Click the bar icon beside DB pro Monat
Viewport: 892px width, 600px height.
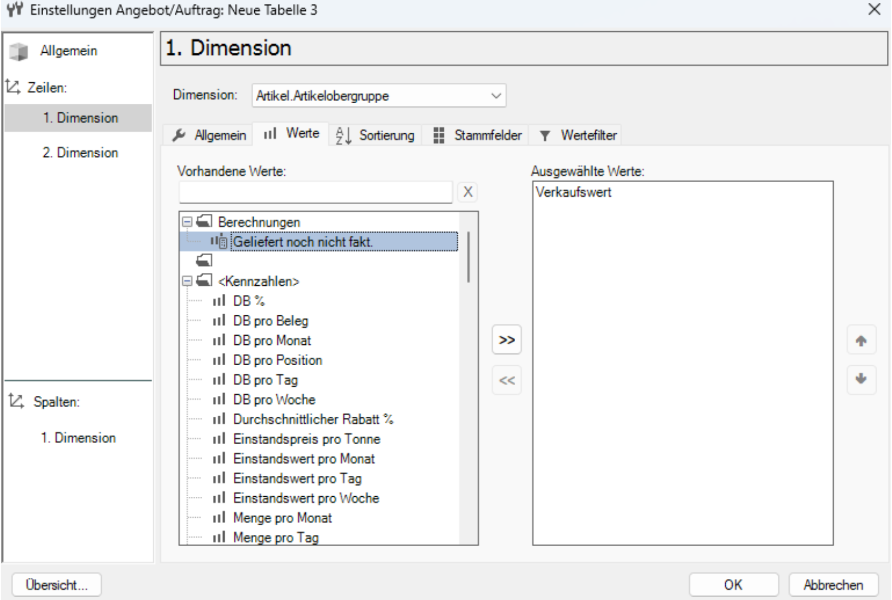pyautogui.click(x=219, y=340)
